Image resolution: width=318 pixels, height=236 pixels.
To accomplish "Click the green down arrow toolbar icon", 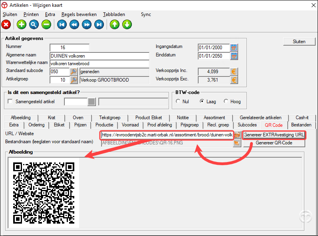I will tap(127, 24).
